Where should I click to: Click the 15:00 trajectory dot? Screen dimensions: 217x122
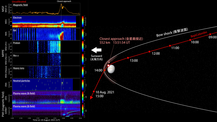point(94,91)
